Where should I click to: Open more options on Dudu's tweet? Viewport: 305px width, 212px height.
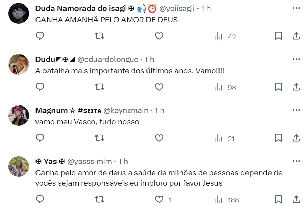point(296,59)
